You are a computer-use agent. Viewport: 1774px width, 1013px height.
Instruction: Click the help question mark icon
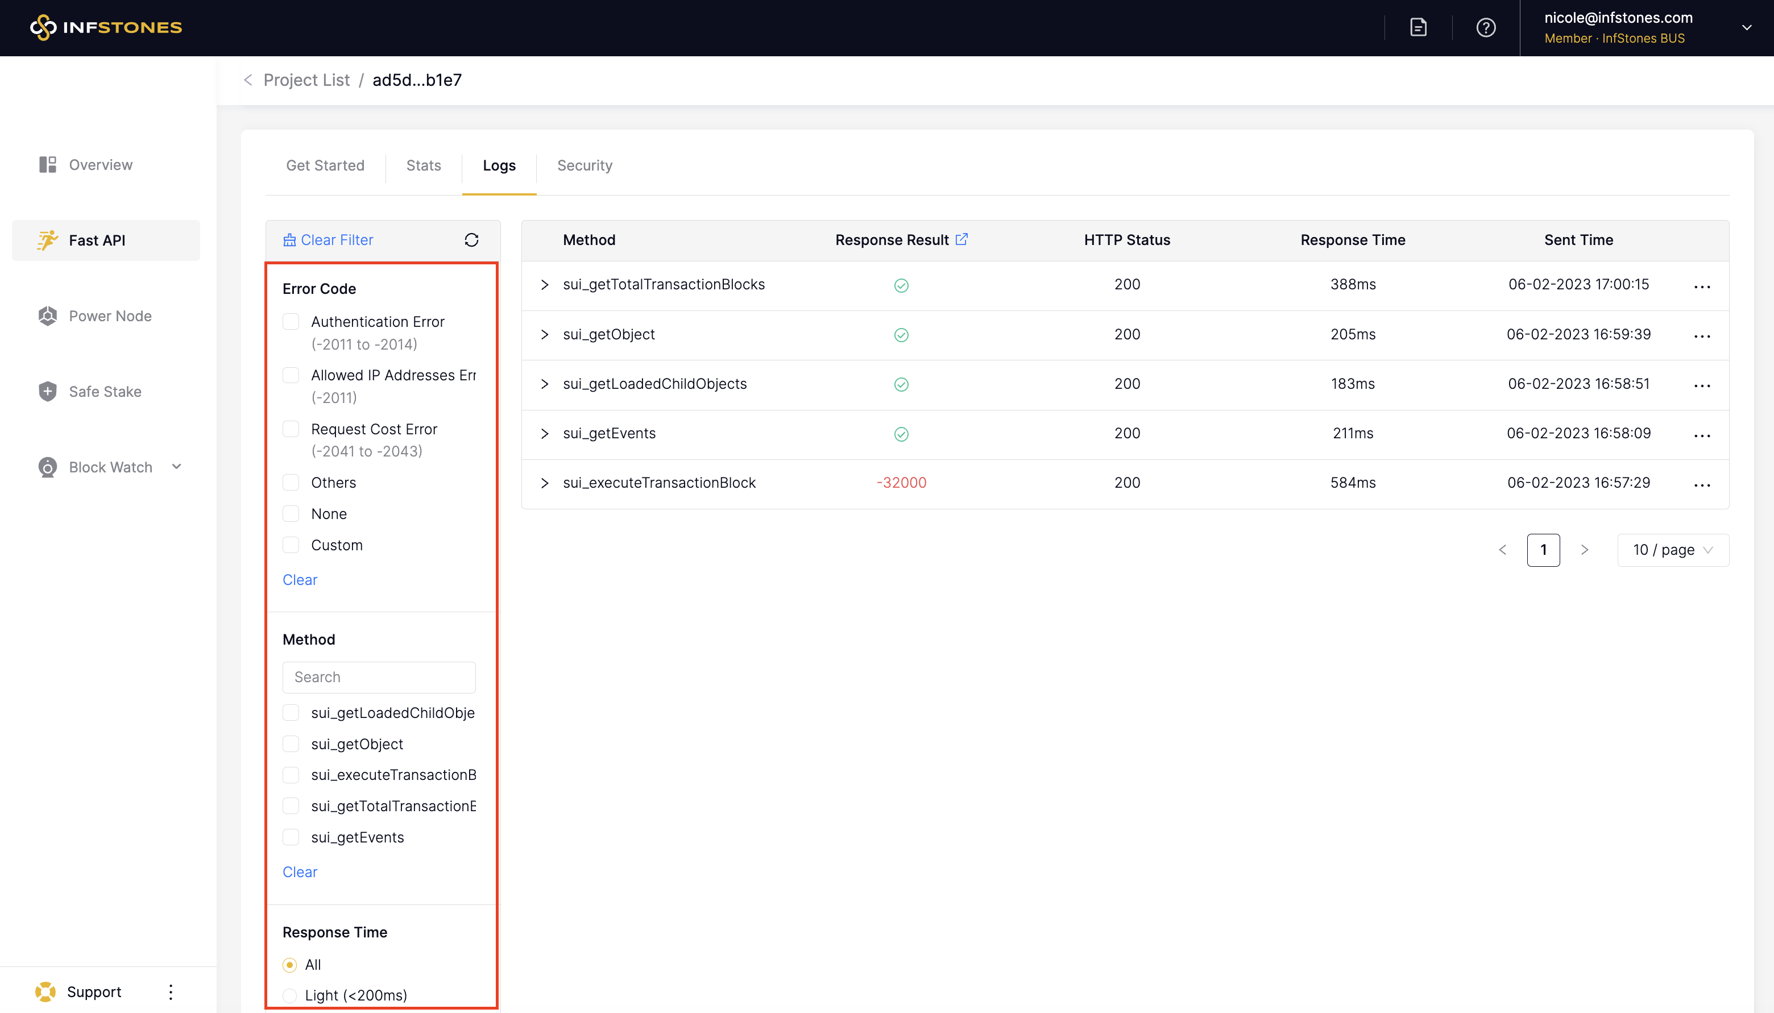pyautogui.click(x=1485, y=28)
